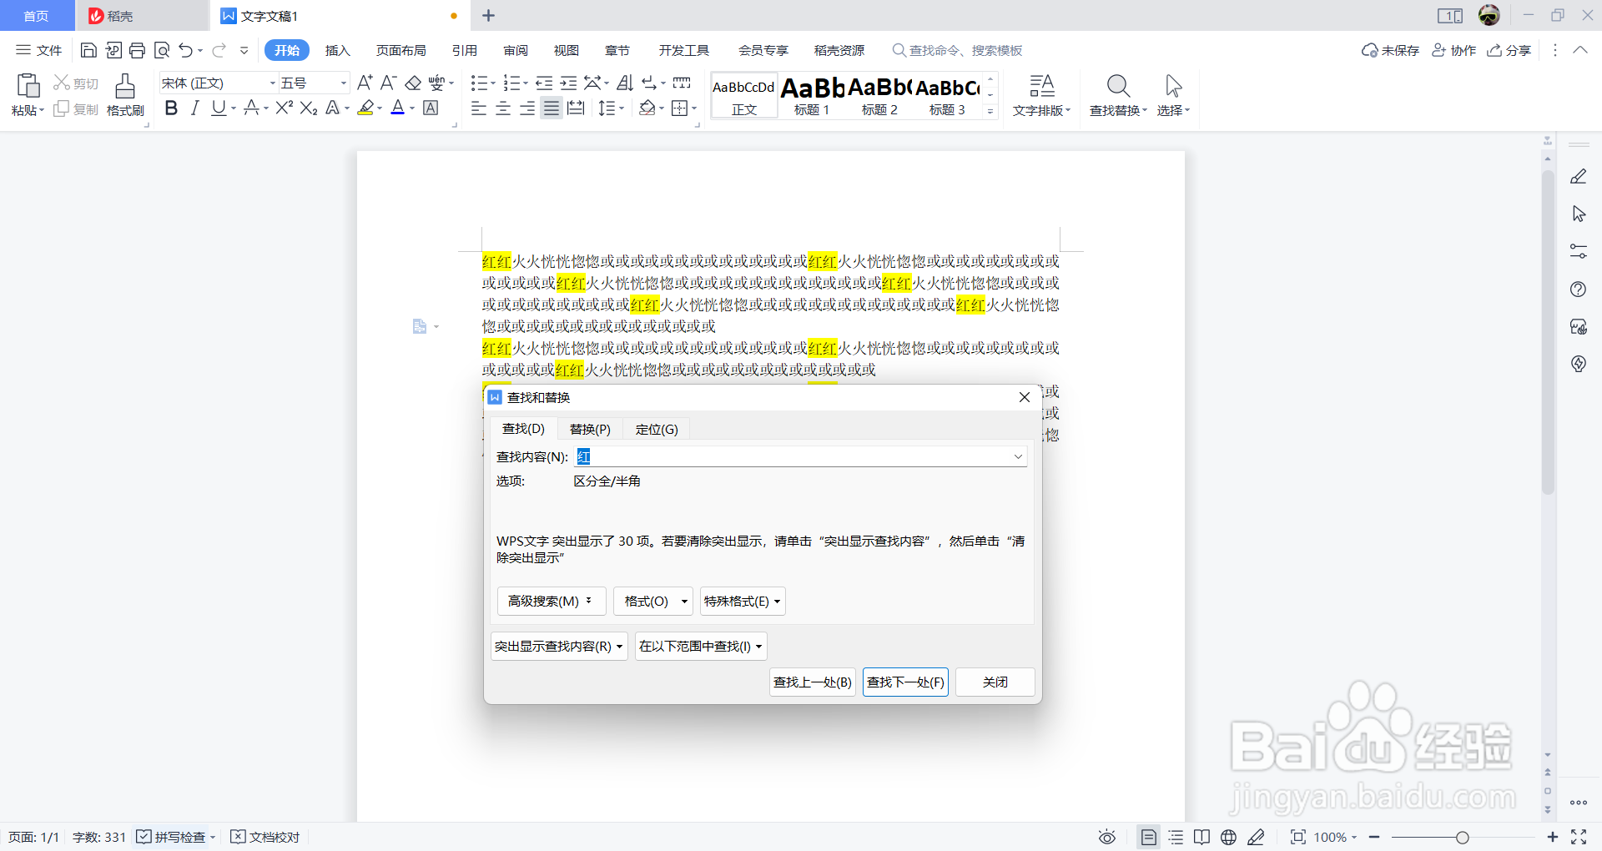Expand the find content history dropdown
This screenshot has width=1602, height=851.
(x=1019, y=456)
